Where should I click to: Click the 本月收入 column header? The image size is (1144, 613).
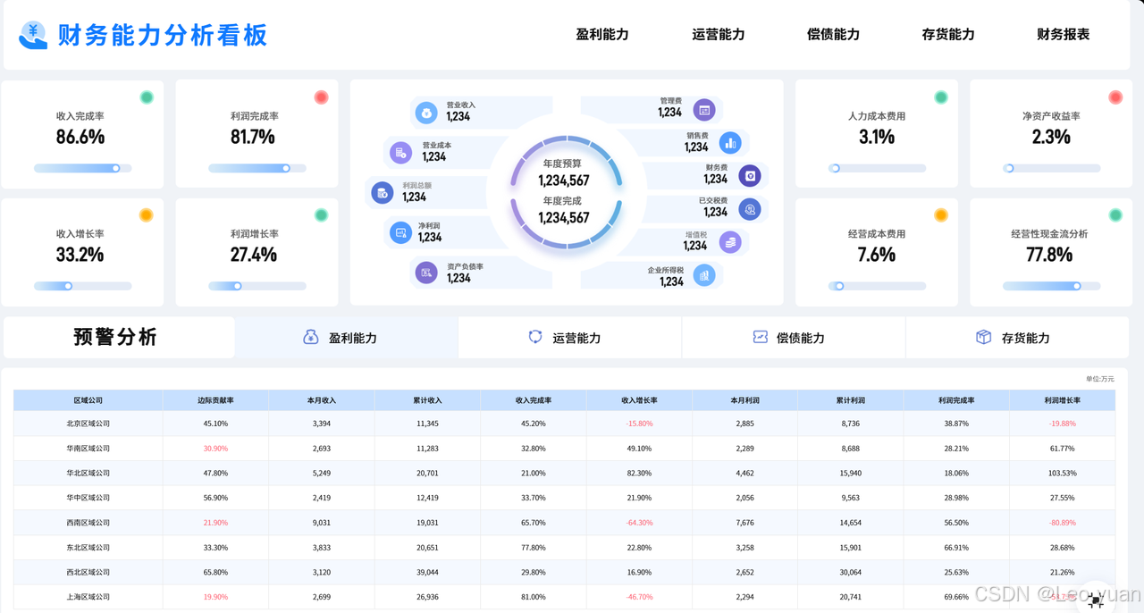point(322,400)
